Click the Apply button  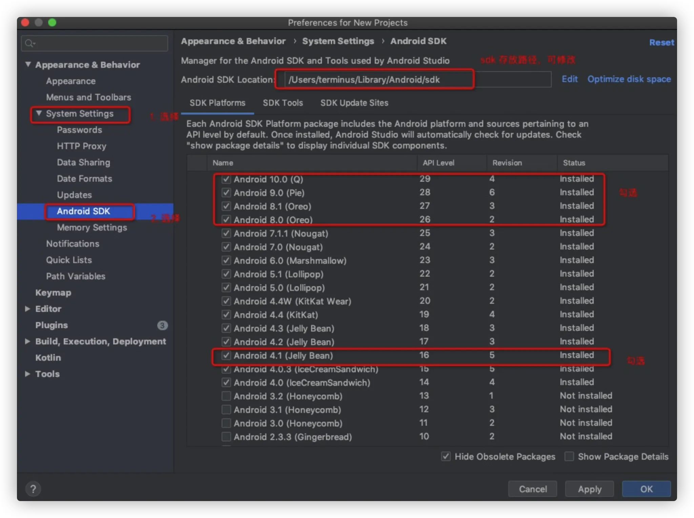tap(589, 489)
